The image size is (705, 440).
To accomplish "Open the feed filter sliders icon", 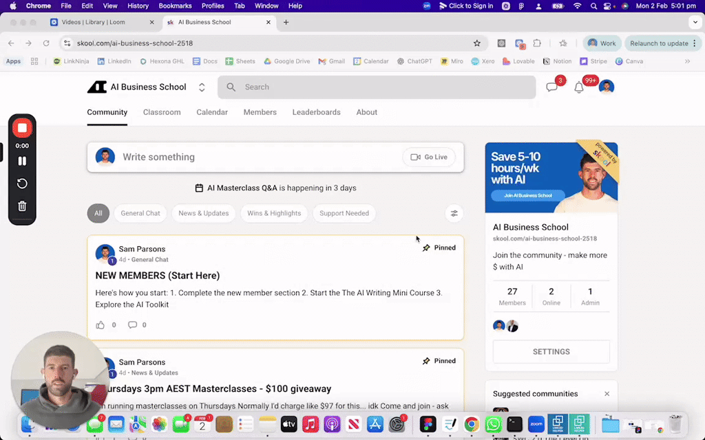I will tap(454, 213).
